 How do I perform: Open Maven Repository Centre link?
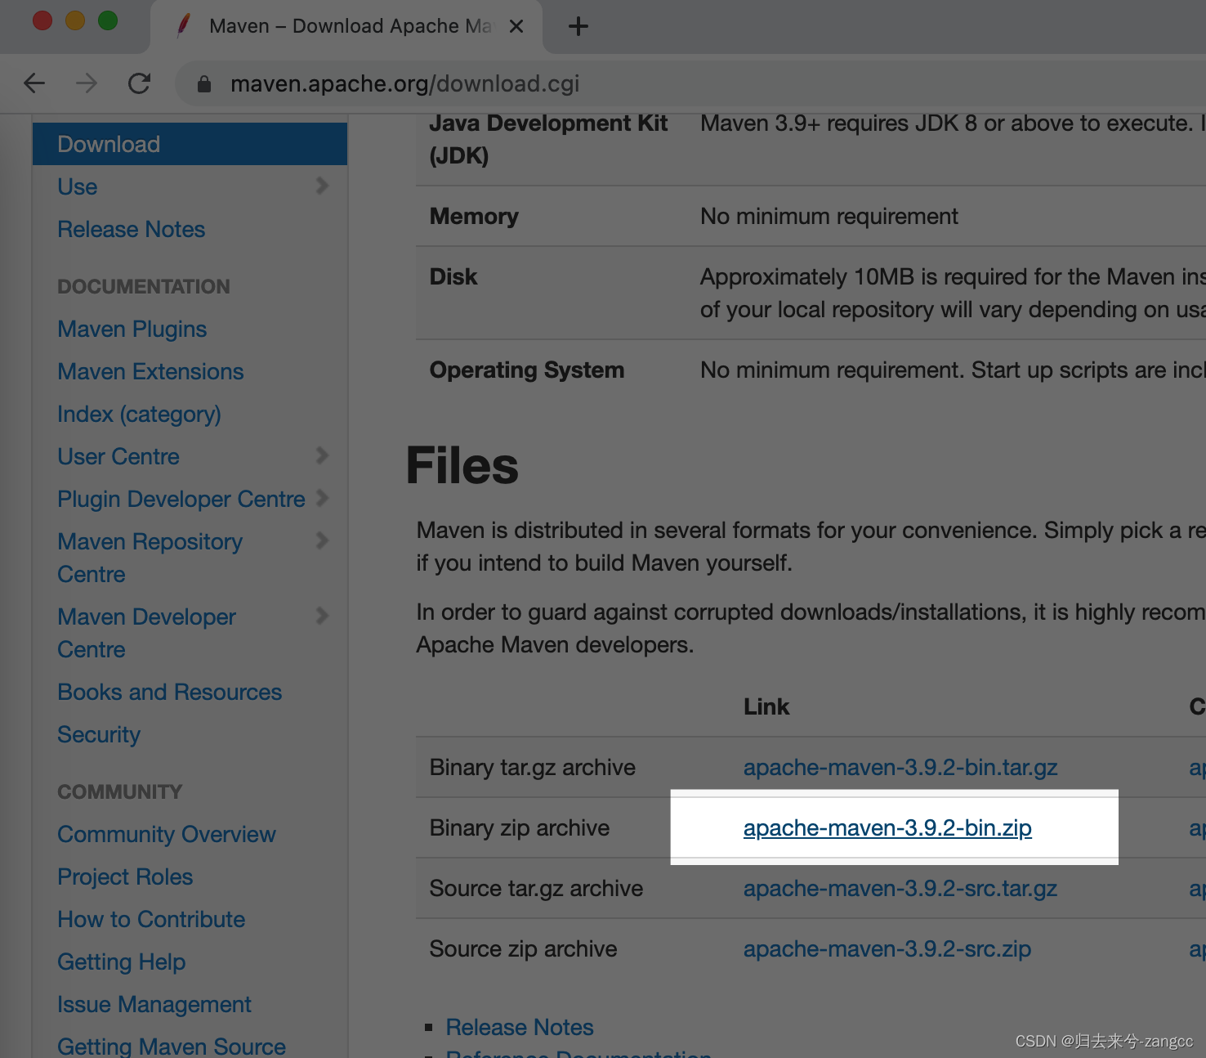150,558
